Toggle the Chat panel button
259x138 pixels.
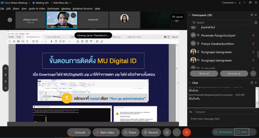coord(242,132)
